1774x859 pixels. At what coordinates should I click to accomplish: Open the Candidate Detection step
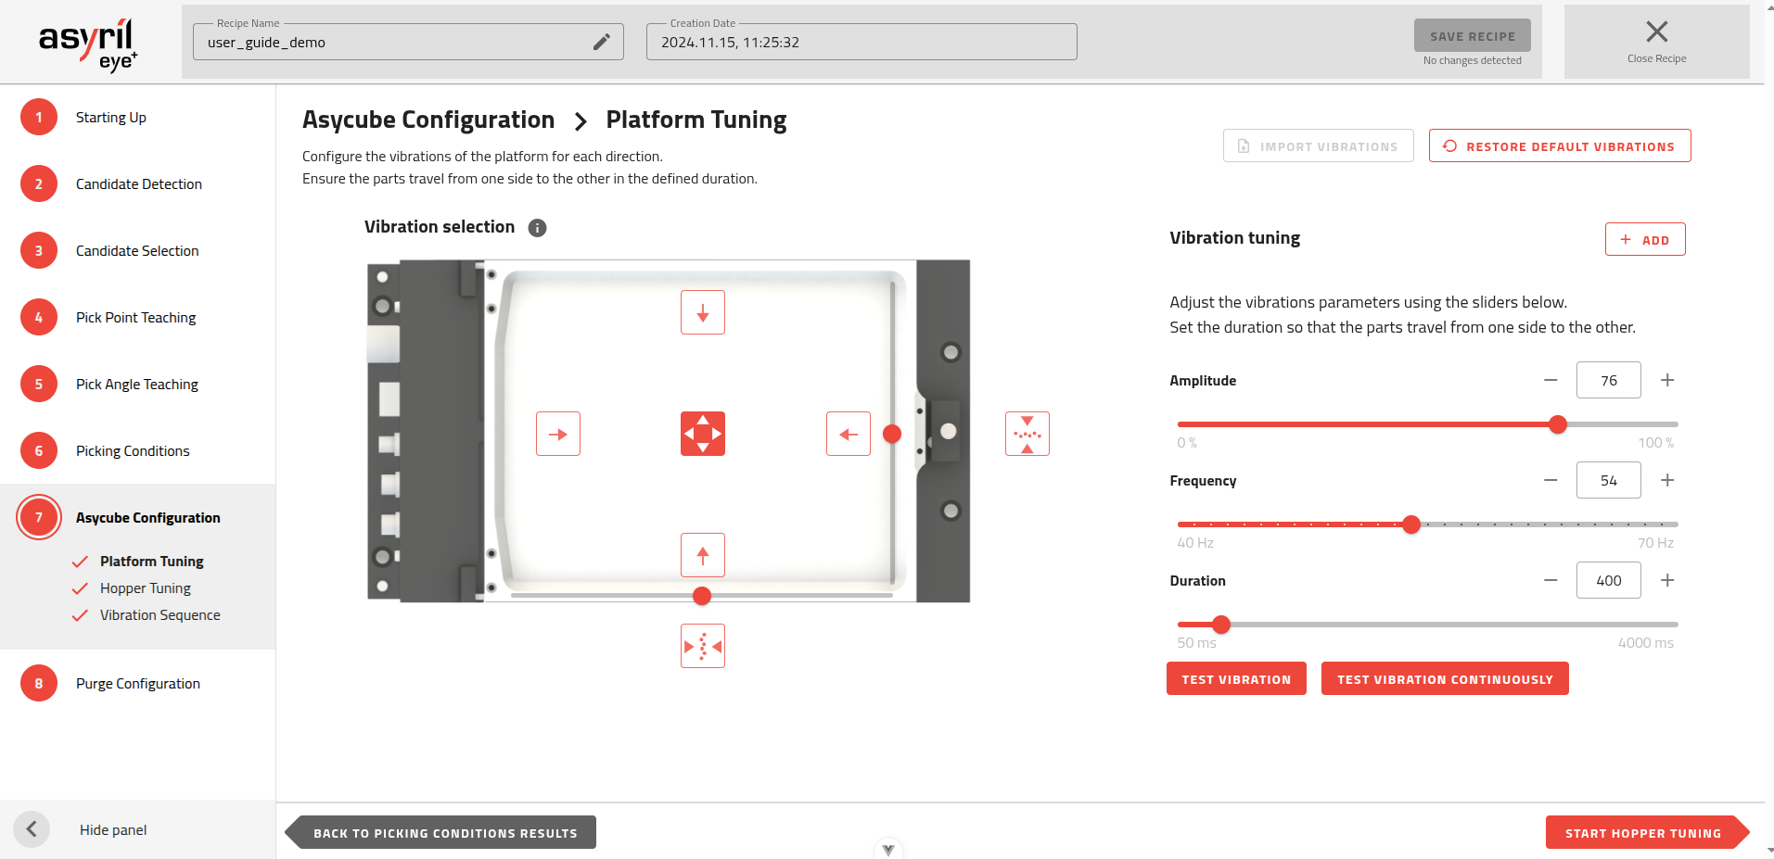click(138, 184)
